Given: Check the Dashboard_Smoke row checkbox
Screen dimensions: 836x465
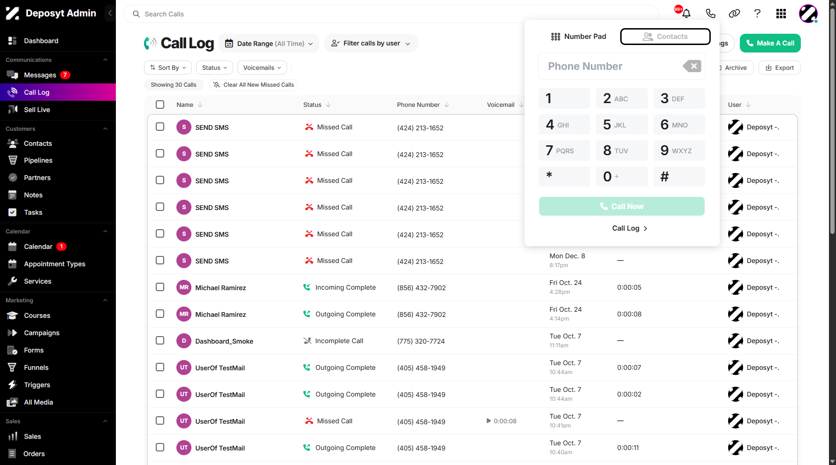Looking at the screenshot, I should point(160,340).
